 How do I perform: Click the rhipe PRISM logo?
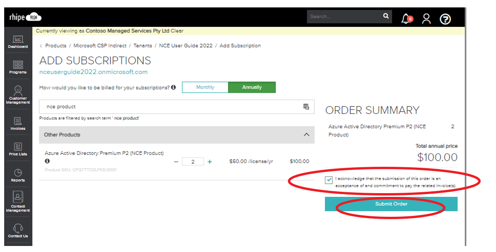click(x=25, y=17)
